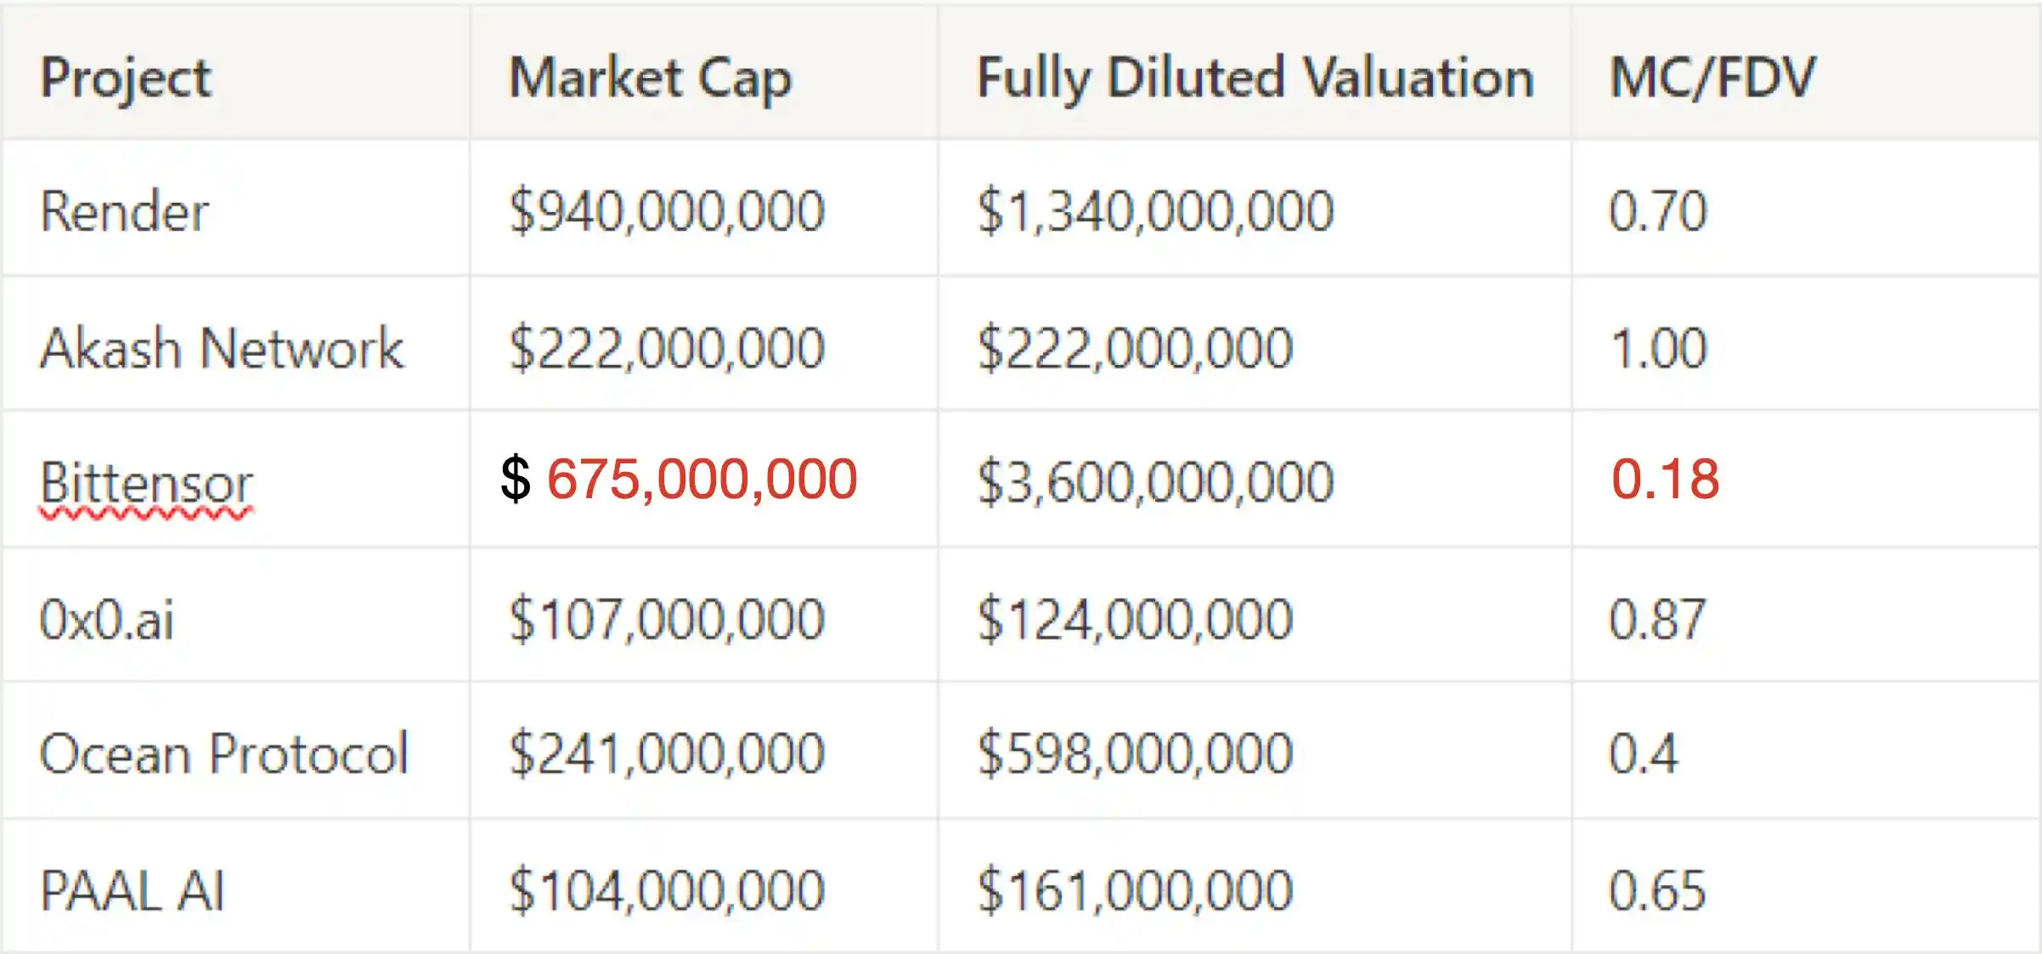Screen dimensions: 2042x954
Task: Click the Market Cap column header
Action: tap(650, 78)
